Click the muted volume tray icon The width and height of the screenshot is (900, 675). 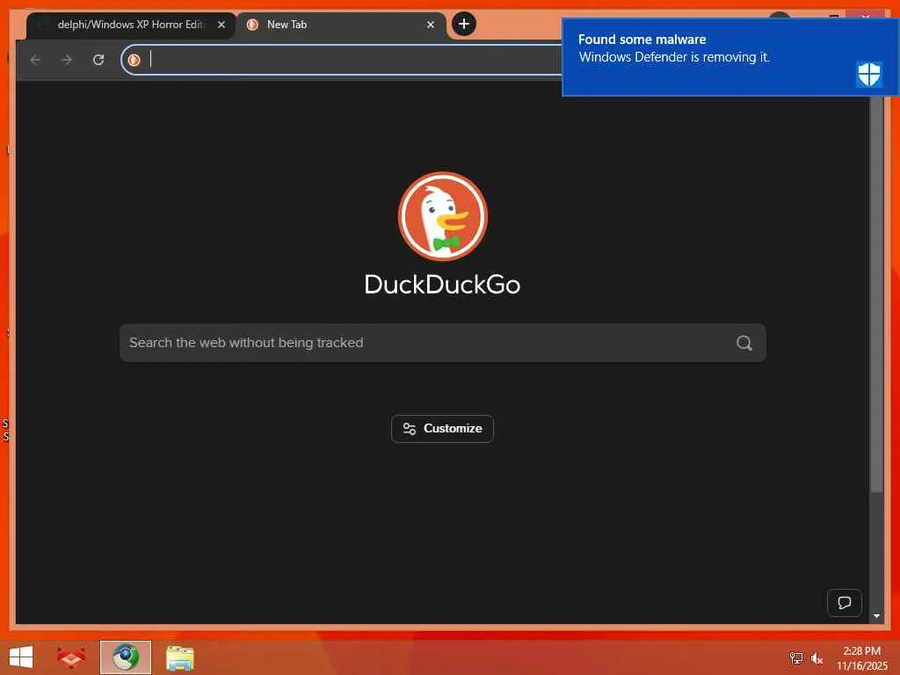point(817,658)
